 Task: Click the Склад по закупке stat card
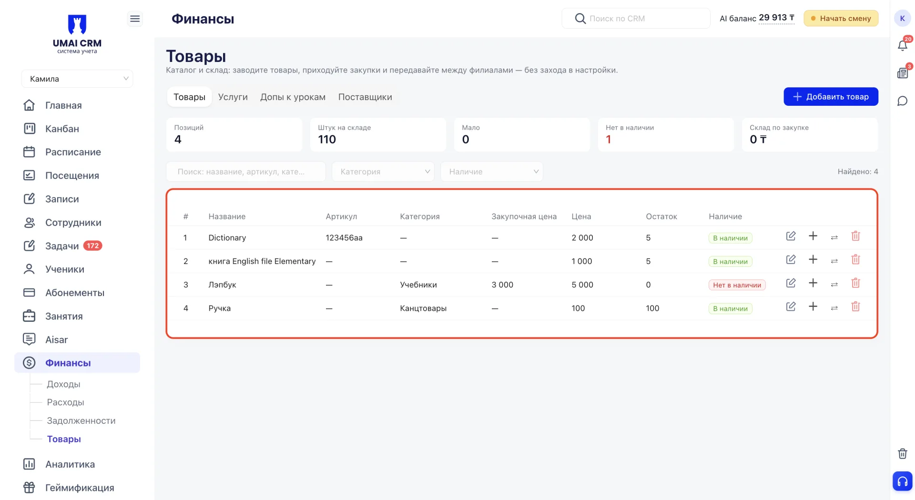point(810,134)
